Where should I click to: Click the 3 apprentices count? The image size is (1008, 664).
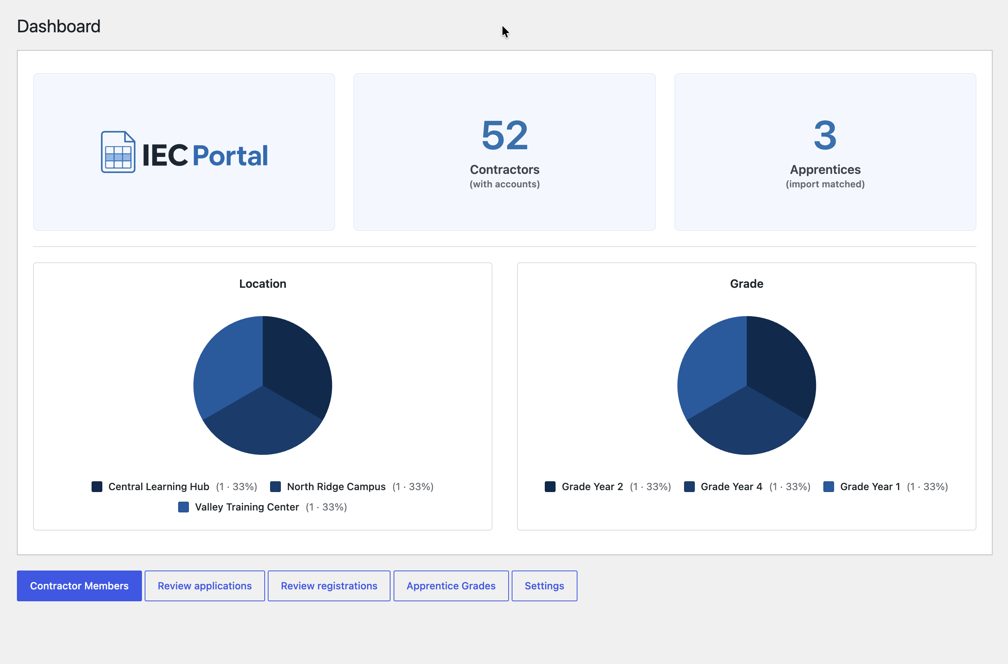point(825,135)
